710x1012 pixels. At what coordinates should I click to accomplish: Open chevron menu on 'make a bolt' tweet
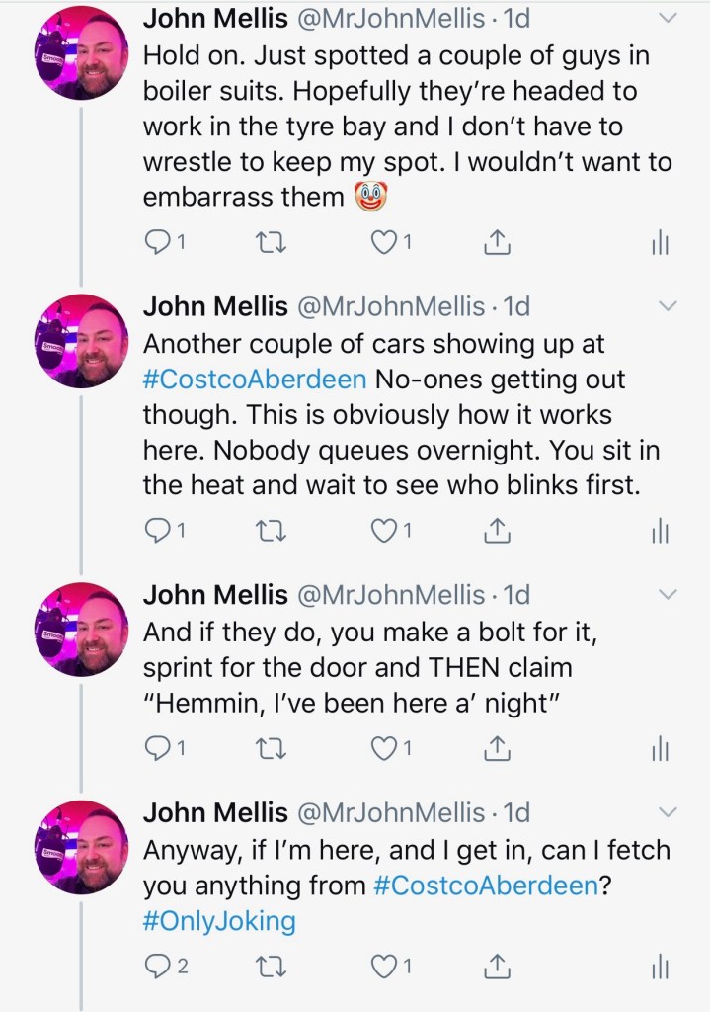[669, 594]
